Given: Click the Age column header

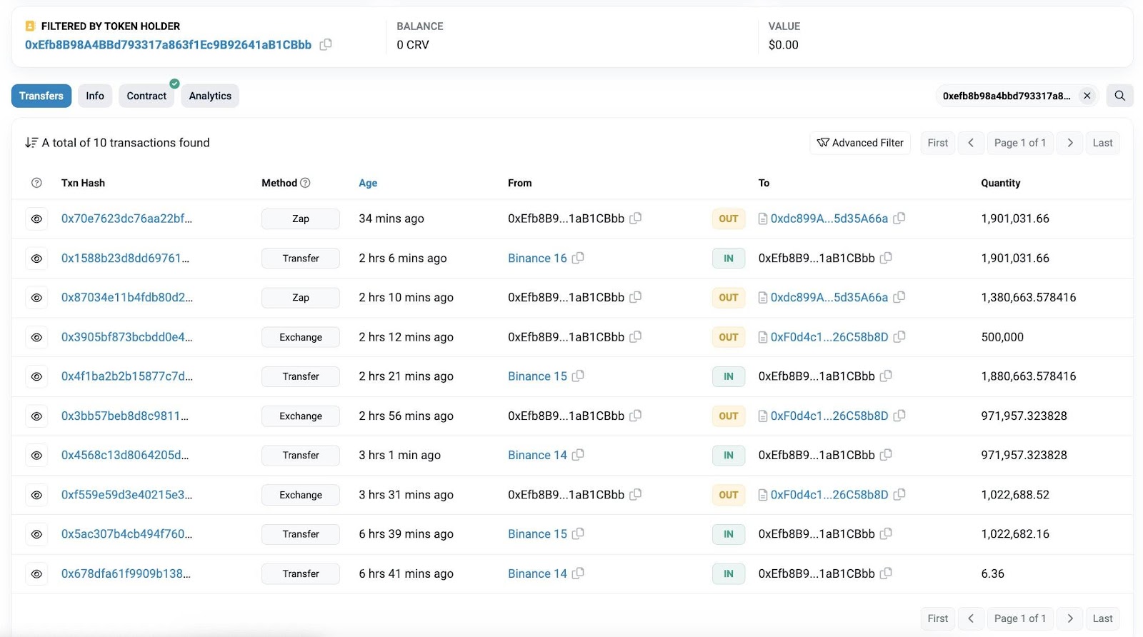Looking at the screenshot, I should tap(368, 183).
